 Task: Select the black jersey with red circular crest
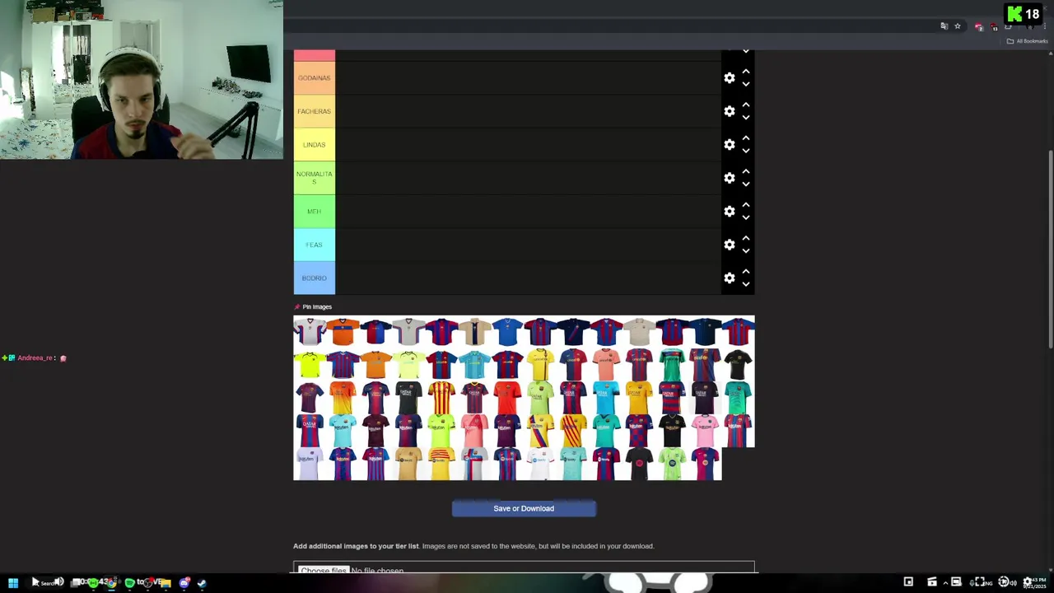(640, 464)
